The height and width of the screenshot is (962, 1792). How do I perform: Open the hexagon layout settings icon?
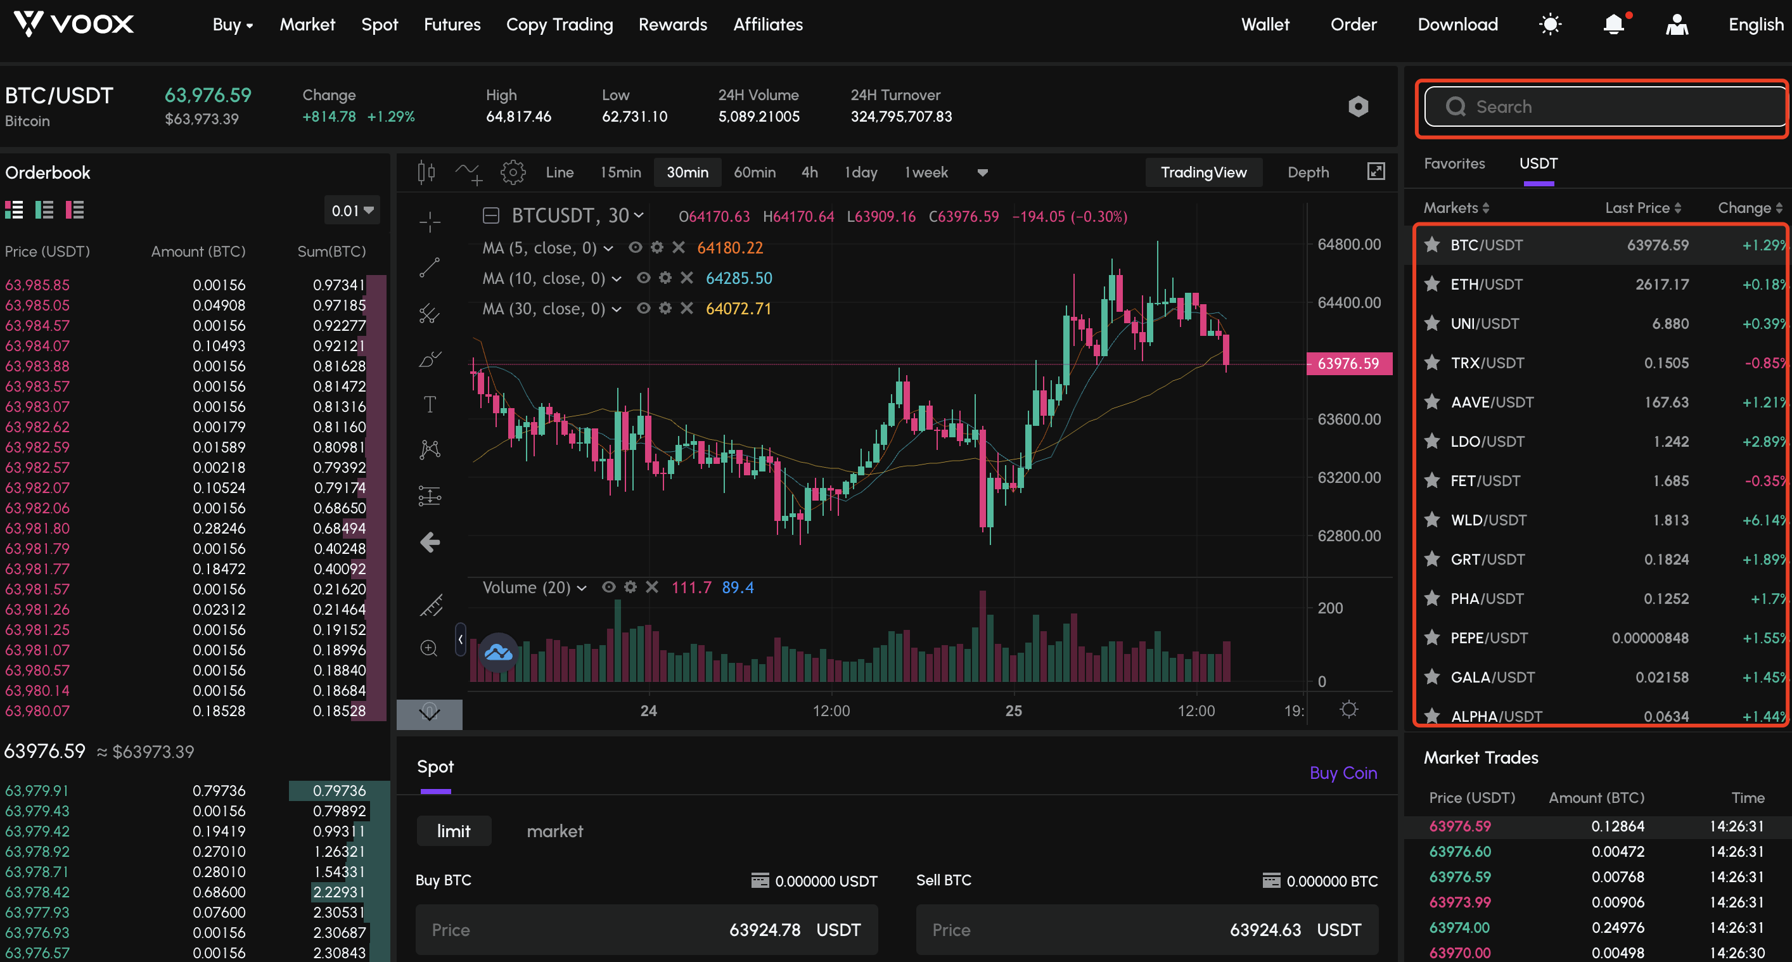[x=1358, y=106]
